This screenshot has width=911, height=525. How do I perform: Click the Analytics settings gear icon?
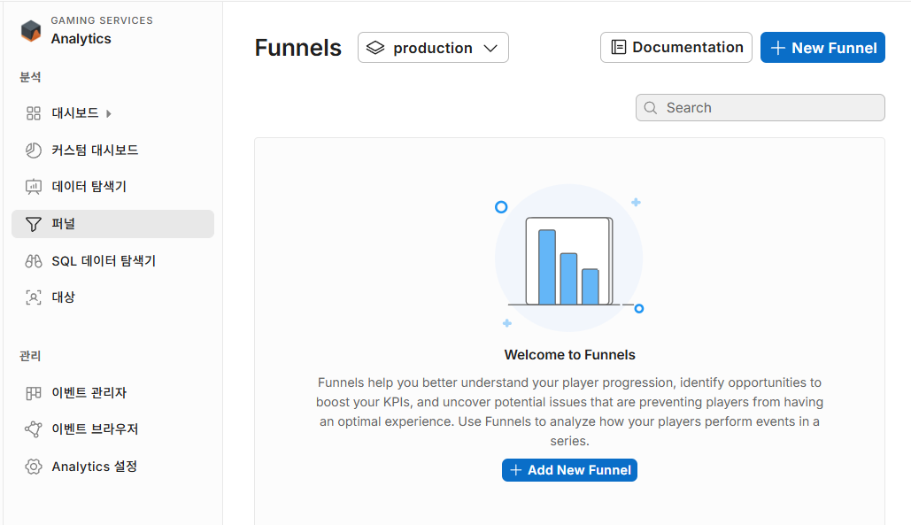click(34, 467)
